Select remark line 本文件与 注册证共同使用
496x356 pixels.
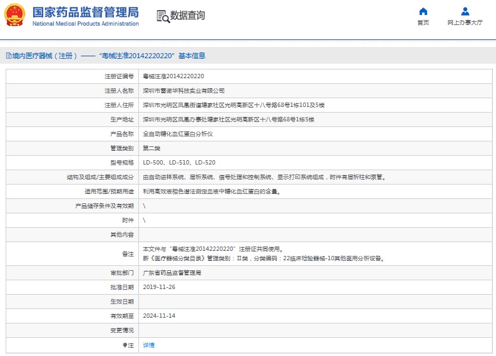click(212, 249)
